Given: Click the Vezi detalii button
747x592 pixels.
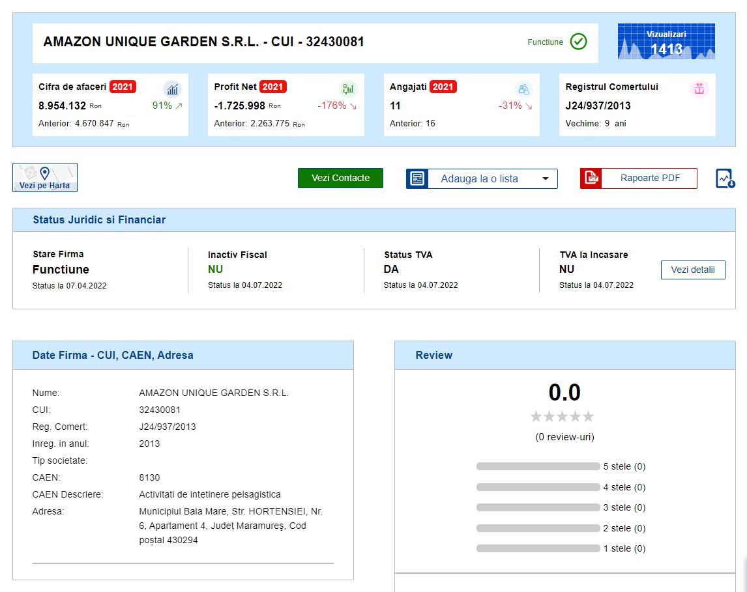Looking at the screenshot, I should 693,270.
